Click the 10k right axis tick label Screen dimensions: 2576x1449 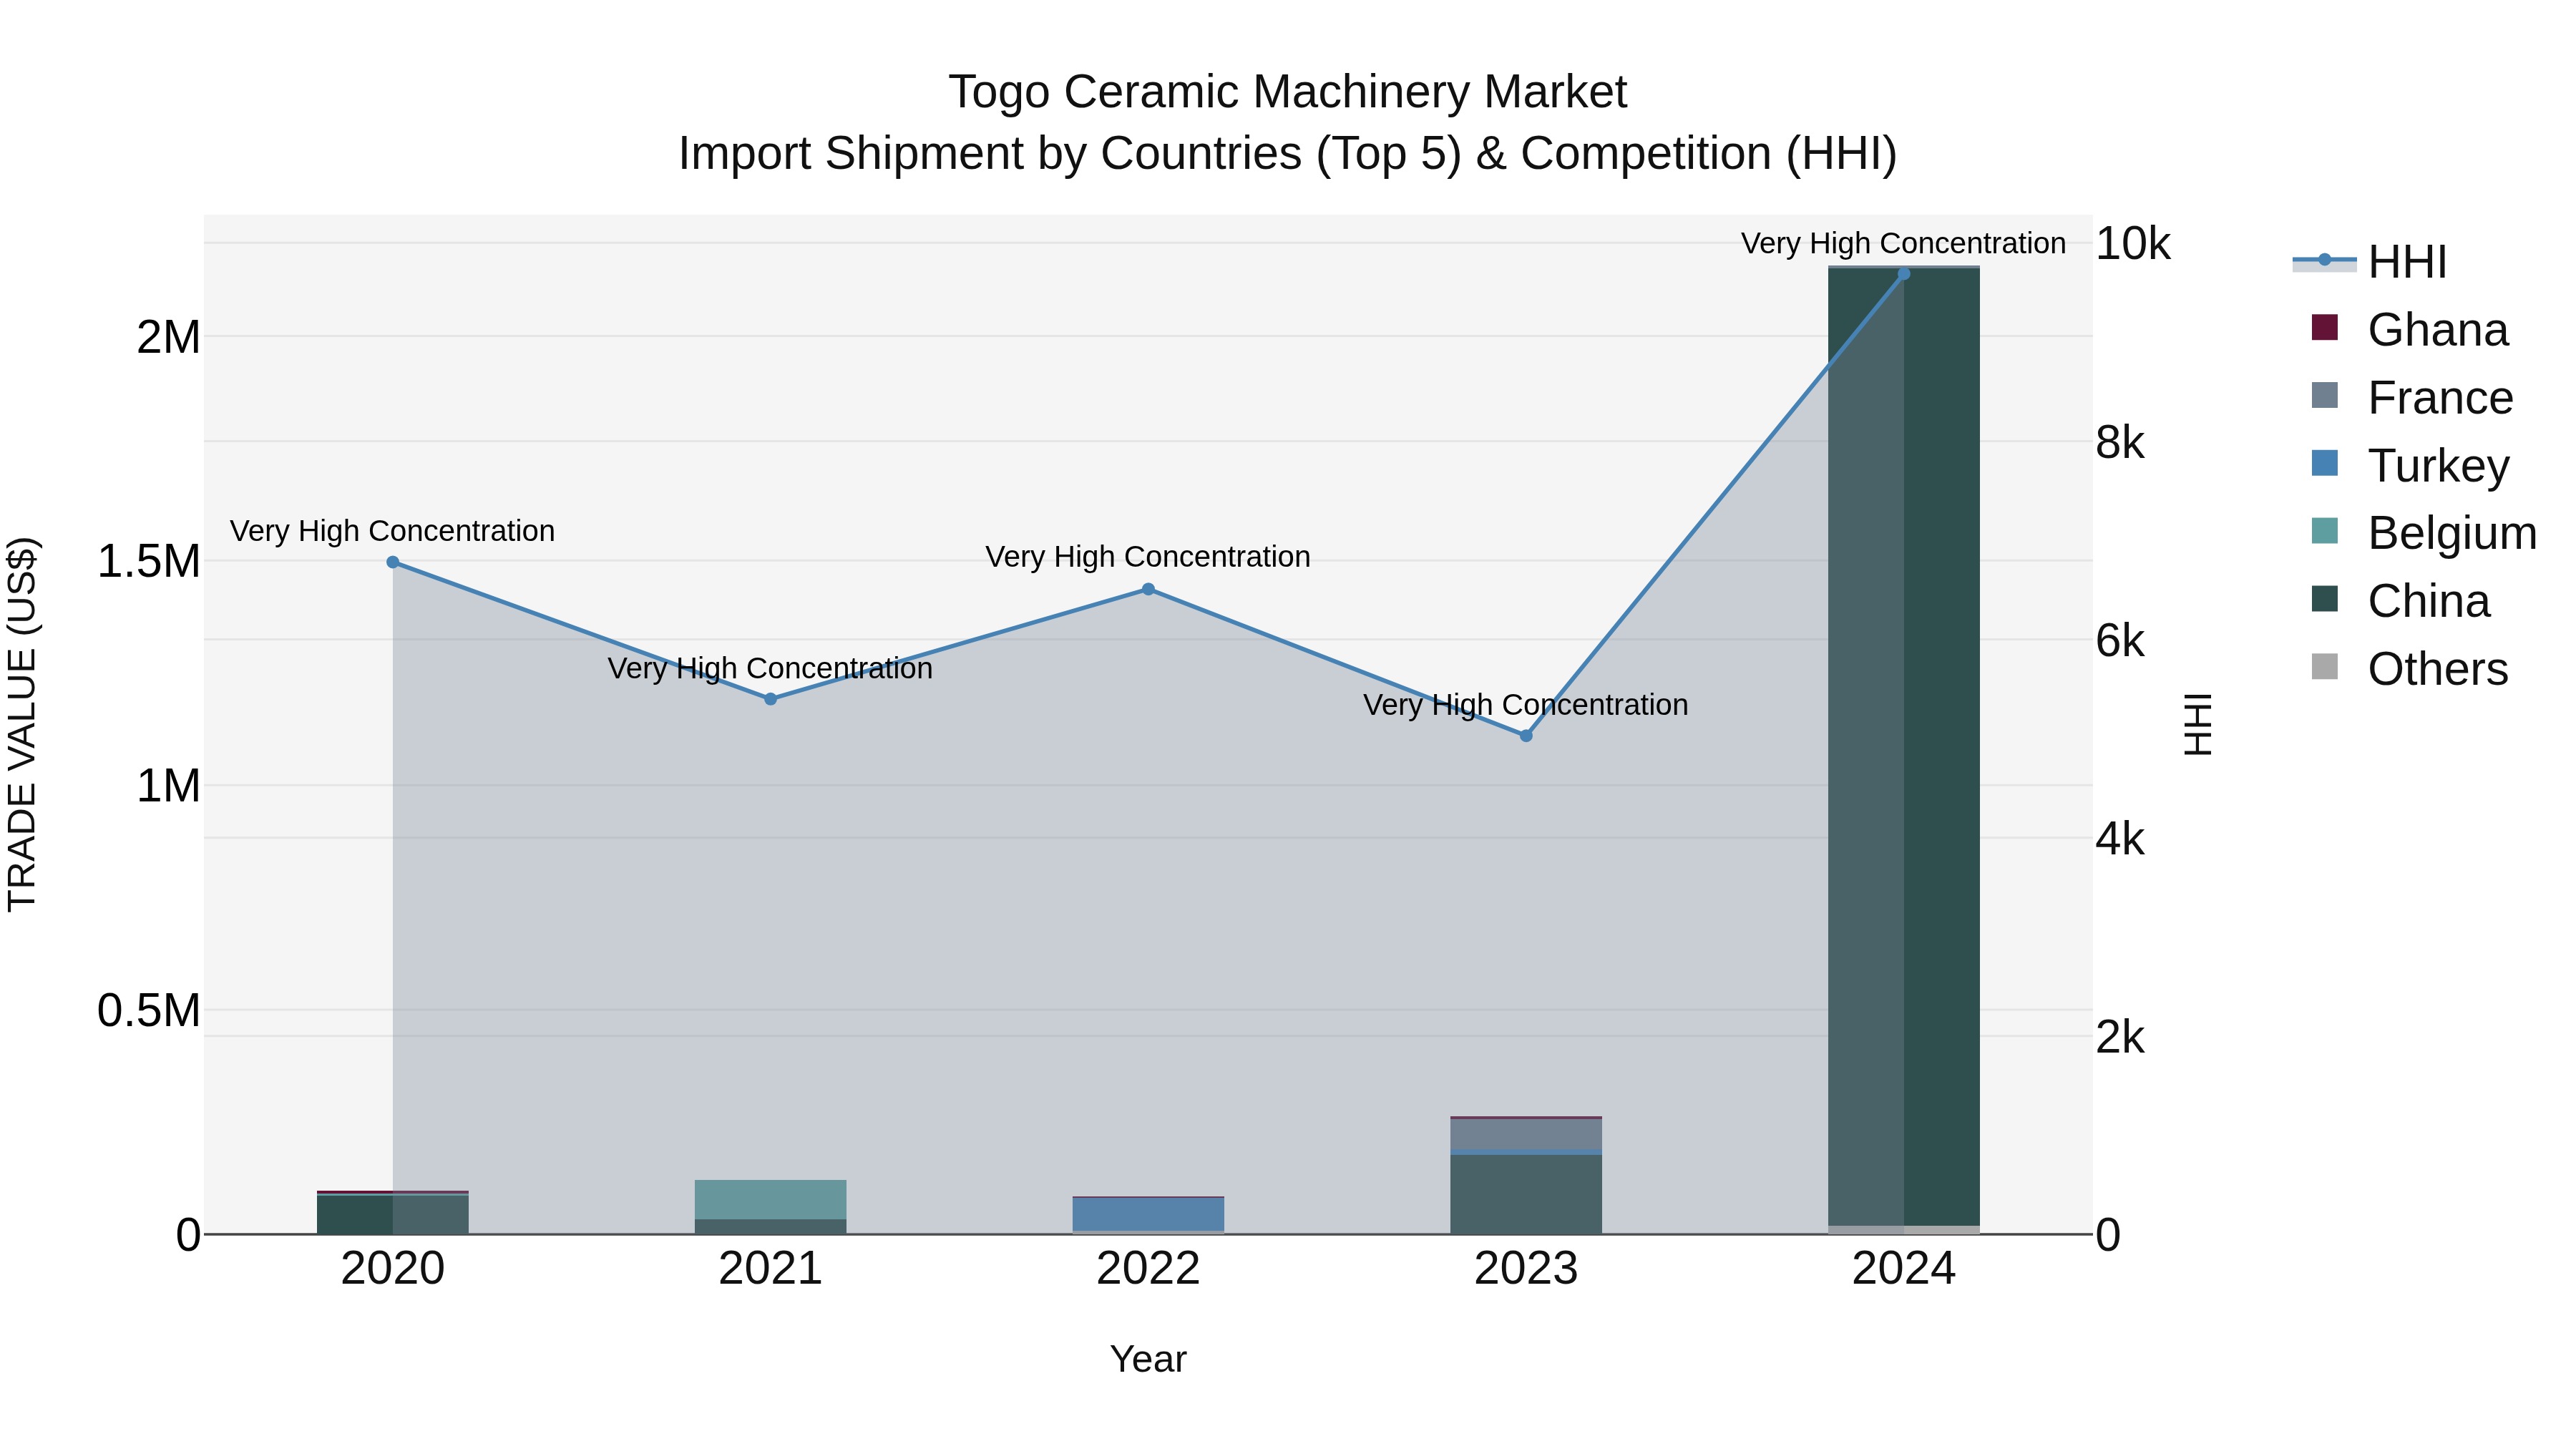tap(2133, 244)
